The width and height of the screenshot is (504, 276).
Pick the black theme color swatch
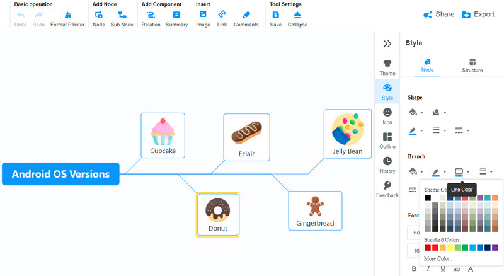coord(428,197)
